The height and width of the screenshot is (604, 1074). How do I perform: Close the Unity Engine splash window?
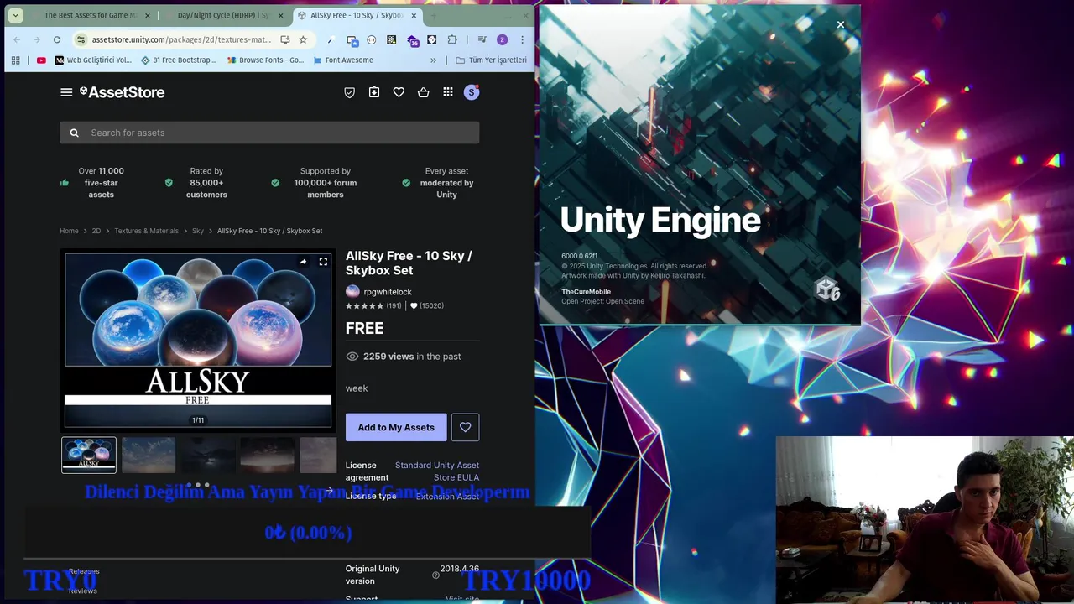tap(840, 25)
